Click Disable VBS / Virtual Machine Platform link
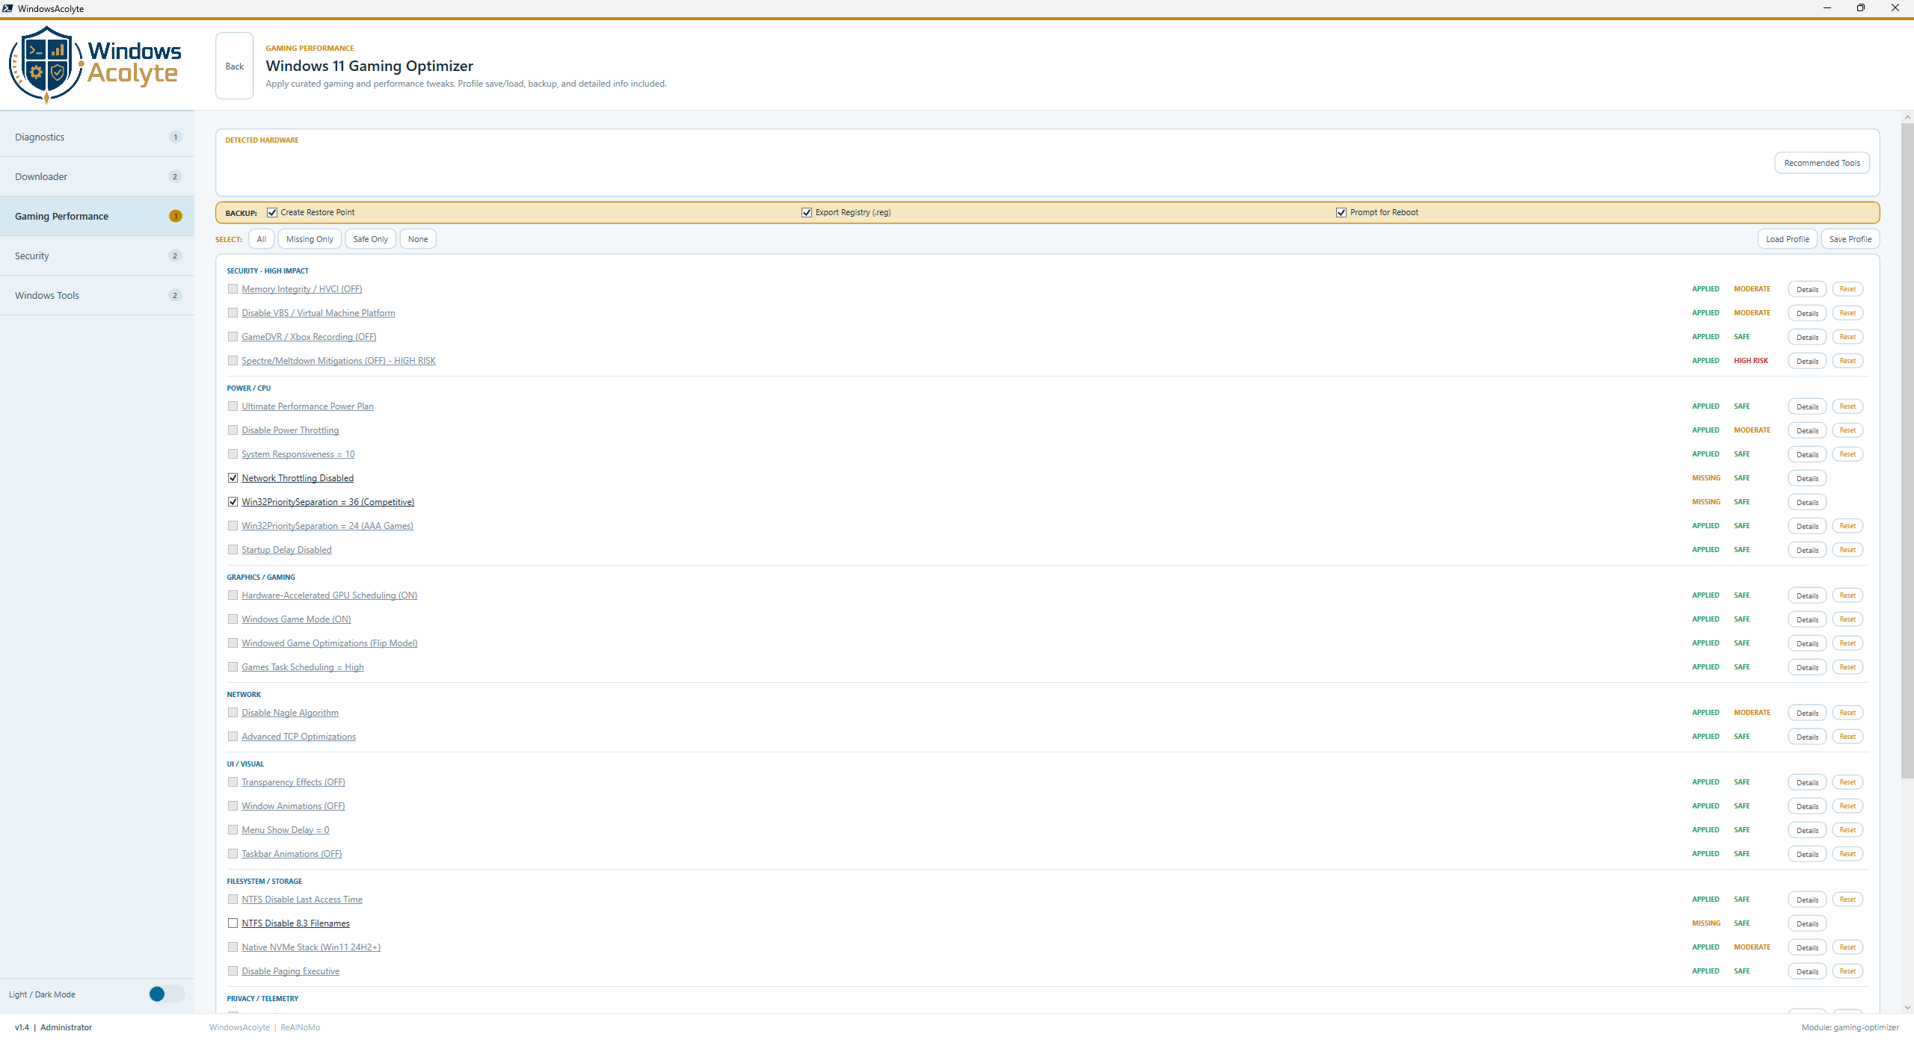Image resolution: width=1914 pixels, height=1040 pixels. pyautogui.click(x=319, y=313)
